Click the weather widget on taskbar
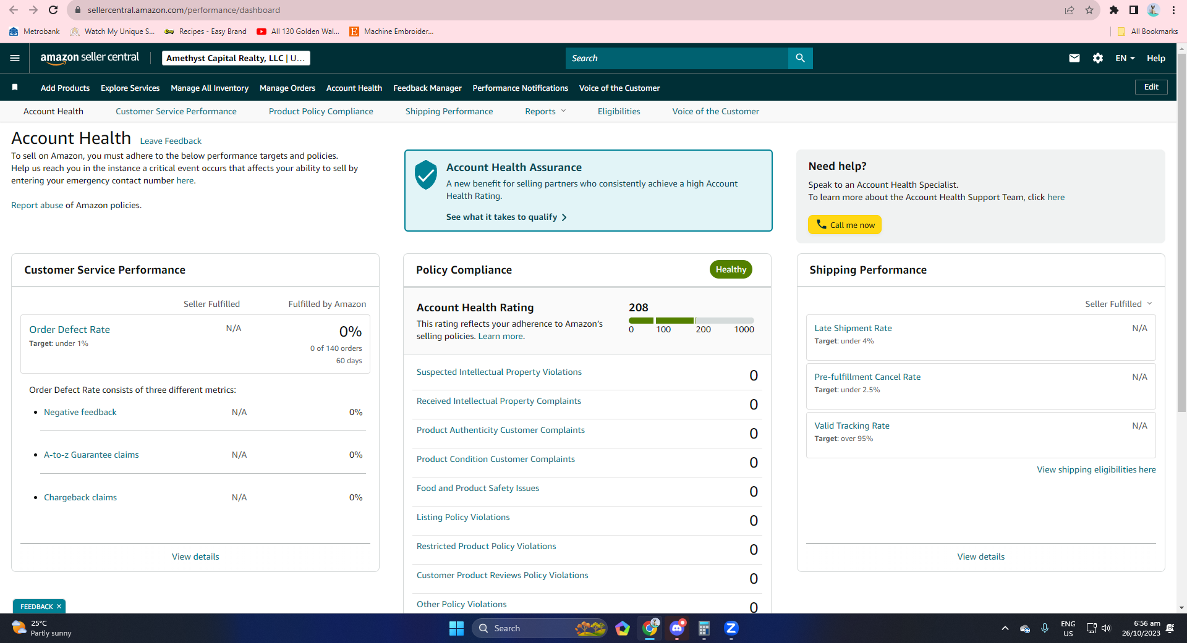 click(x=42, y=628)
